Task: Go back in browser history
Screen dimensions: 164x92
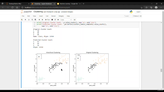Action: (3, 7)
